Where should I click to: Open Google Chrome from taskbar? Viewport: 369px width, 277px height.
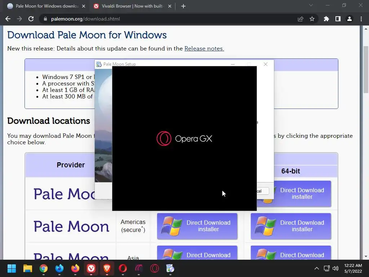(43, 268)
